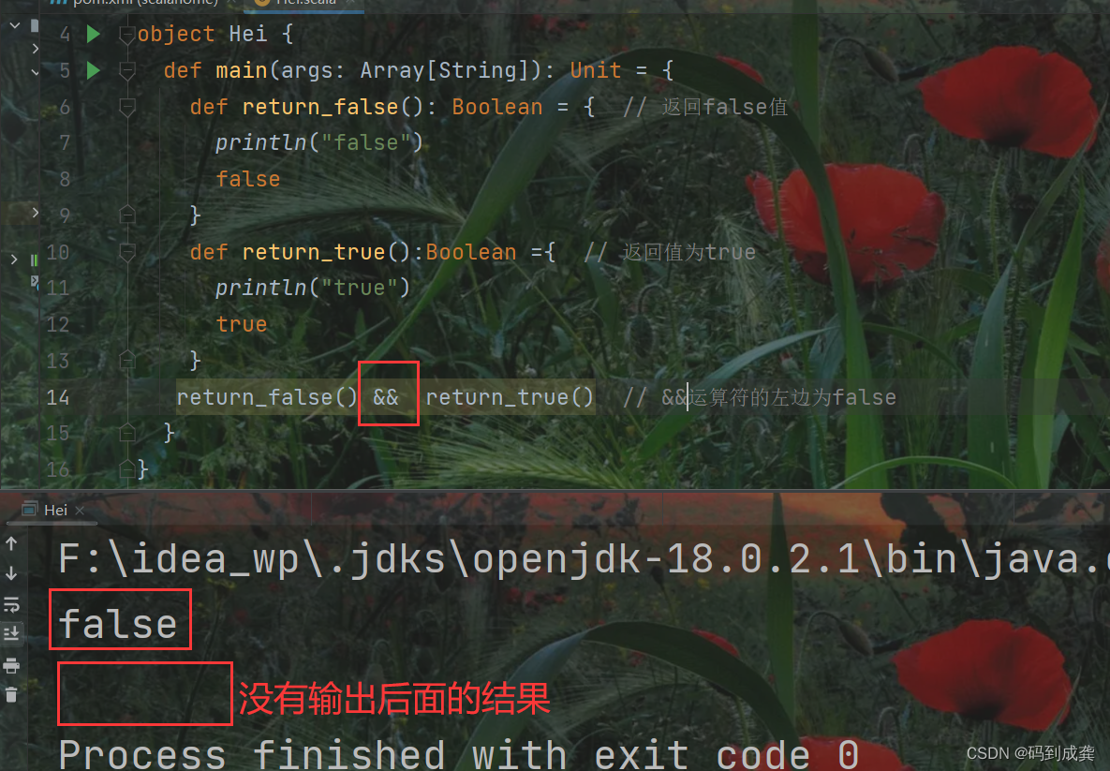The width and height of the screenshot is (1110, 771).
Task: Click the print icon in the Run panel
Action: click(11, 665)
